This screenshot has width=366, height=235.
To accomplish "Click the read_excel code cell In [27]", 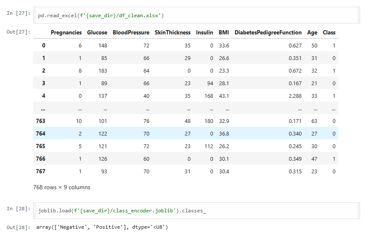I will [x=197, y=16].
